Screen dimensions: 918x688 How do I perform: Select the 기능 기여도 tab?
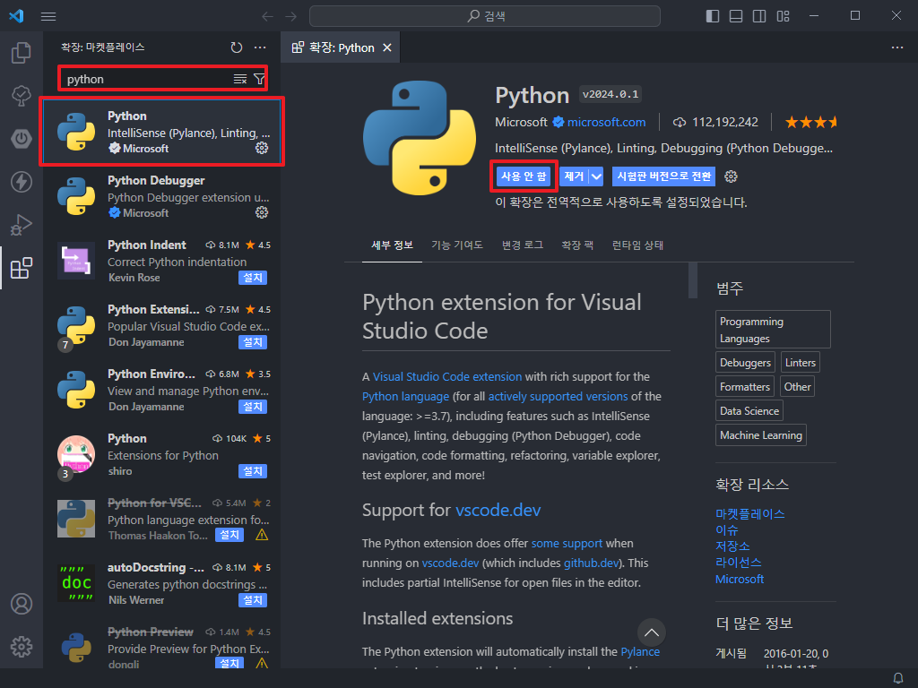457,245
